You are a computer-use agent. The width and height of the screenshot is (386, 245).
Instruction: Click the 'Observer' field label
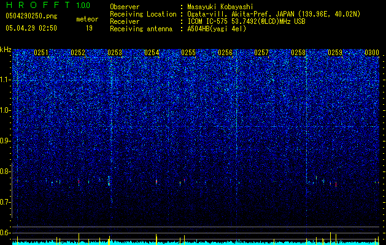[125, 7]
